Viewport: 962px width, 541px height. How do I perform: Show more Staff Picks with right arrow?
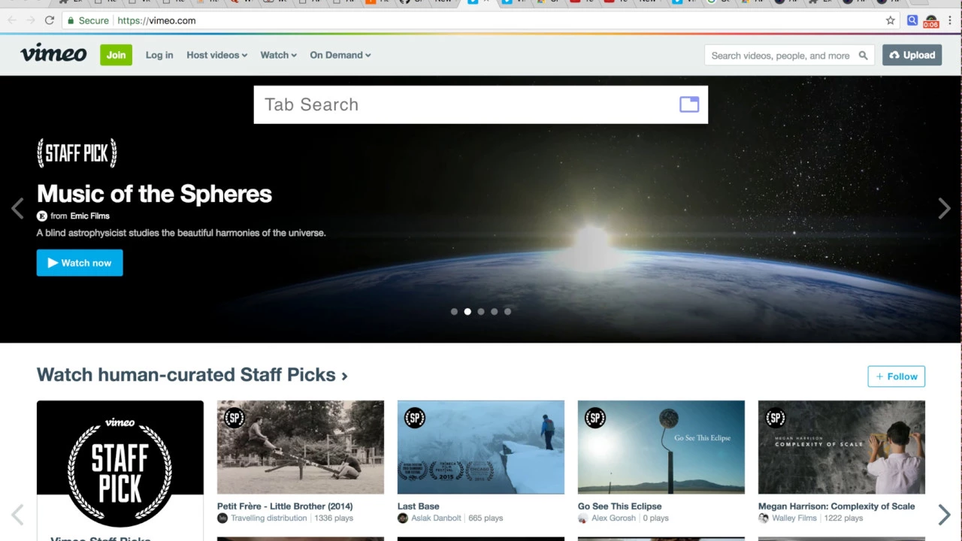click(x=945, y=515)
